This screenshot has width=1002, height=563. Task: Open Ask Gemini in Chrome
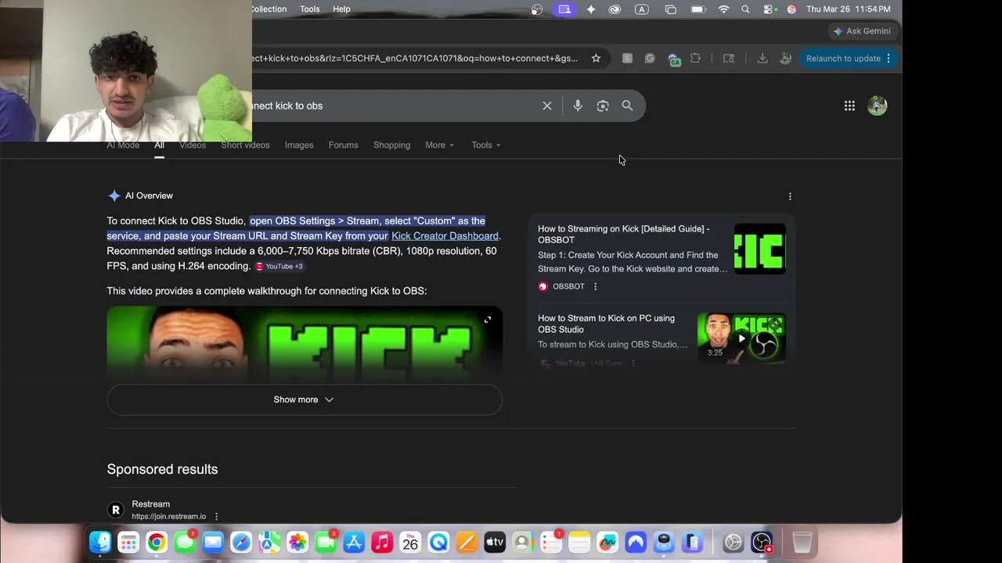pyautogui.click(x=862, y=31)
